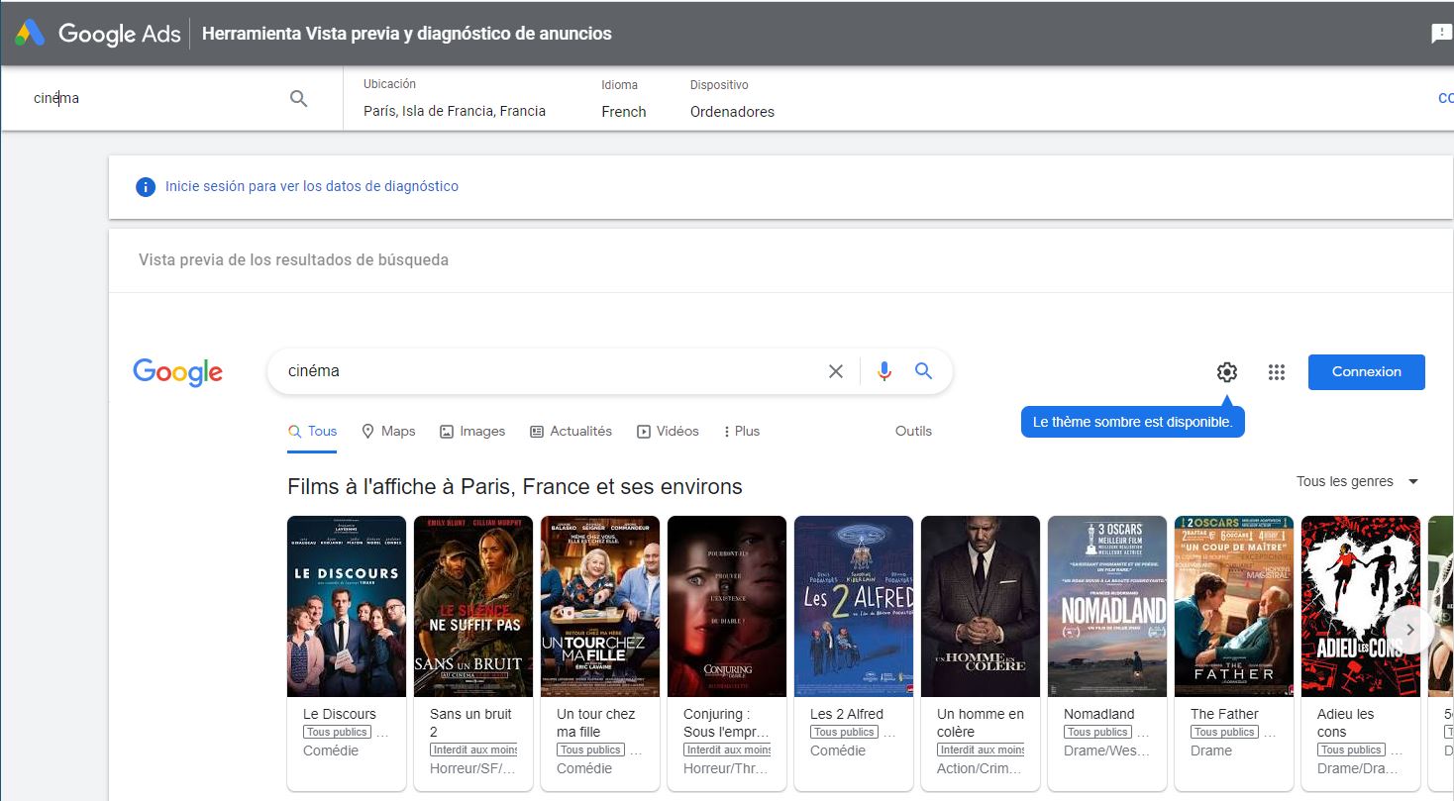Click the Outils button
Screen dimensions: 1454x801
pos(913,431)
